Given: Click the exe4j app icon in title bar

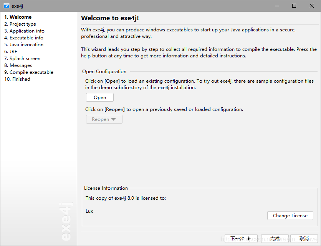Looking at the screenshot, I should [7, 6].
